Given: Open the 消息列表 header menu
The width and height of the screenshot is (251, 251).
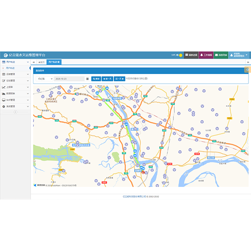Looking at the screenshot, I should pyautogui.click(x=221, y=55).
